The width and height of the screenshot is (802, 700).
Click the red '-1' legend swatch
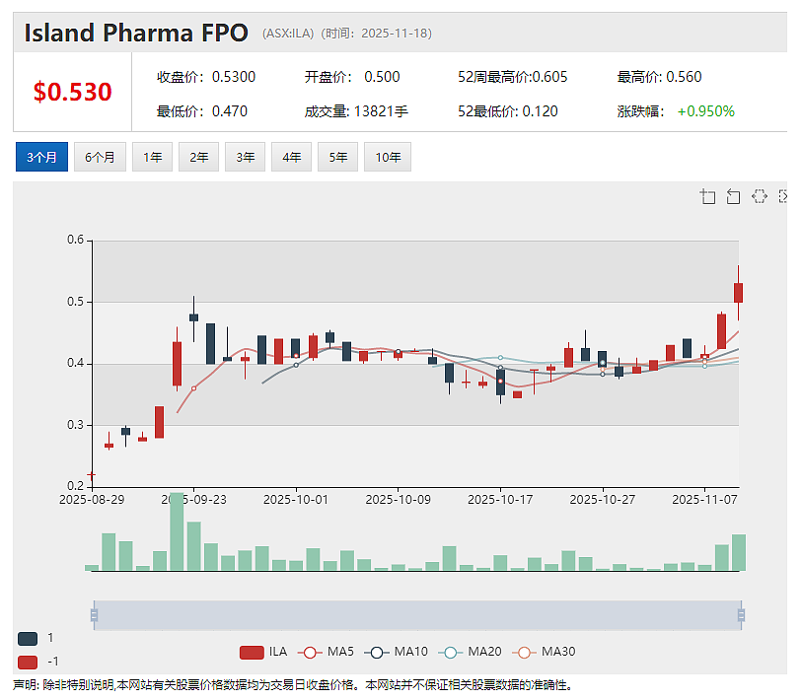tap(28, 663)
